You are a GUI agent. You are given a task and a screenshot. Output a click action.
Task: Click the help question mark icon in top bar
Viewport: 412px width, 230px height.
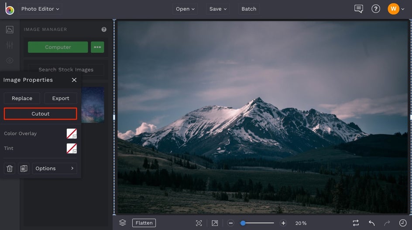[376, 9]
